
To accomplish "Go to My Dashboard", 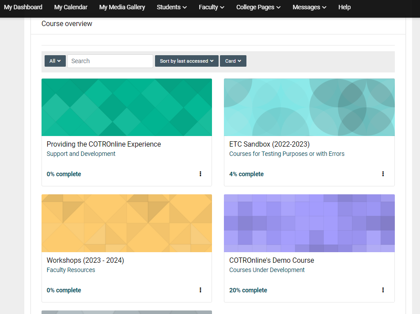I will pos(23,7).
